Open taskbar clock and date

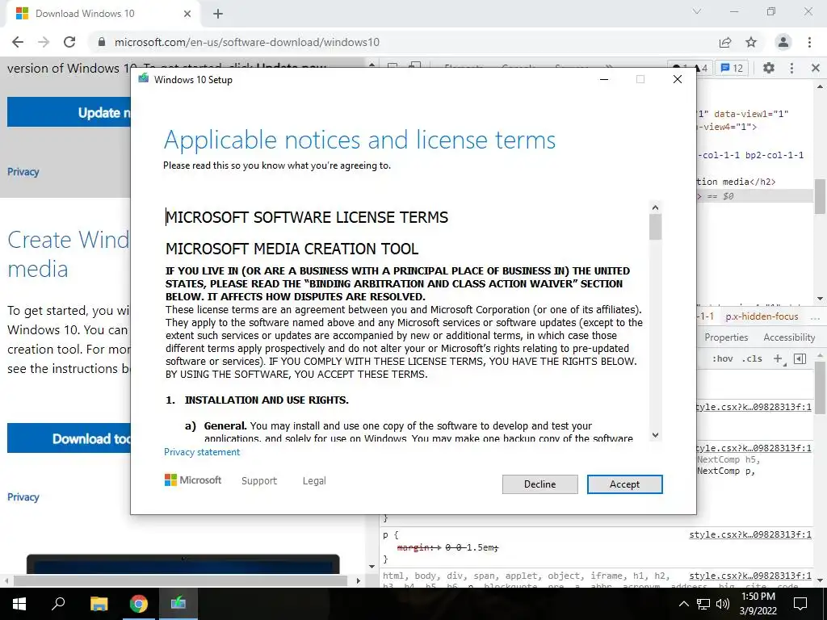pos(758,604)
